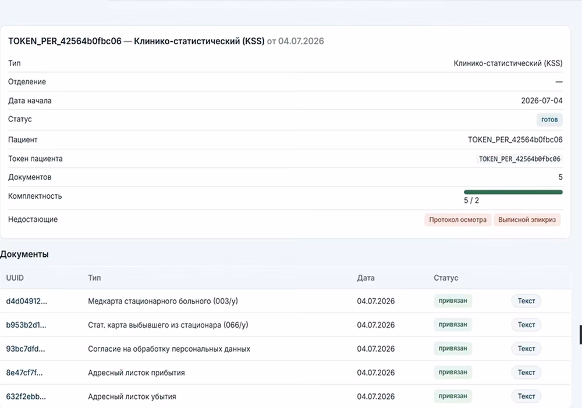Click Текст button for Стат. карта выбывшего
The width and height of the screenshot is (582, 408).
pyautogui.click(x=526, y=325)
